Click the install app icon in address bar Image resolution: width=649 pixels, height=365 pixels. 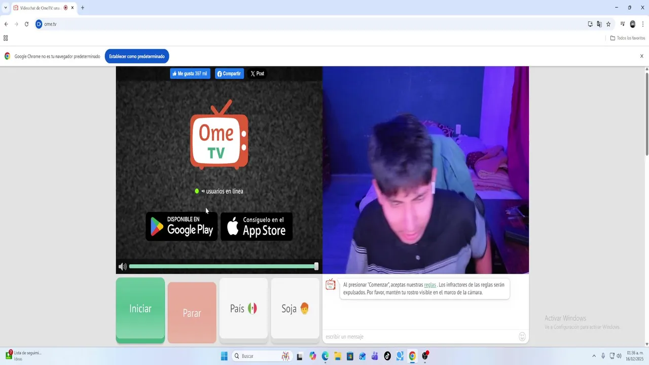[590, 24]
